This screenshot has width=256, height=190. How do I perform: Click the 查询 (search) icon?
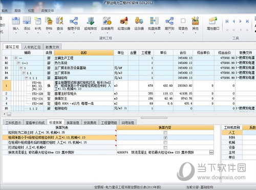click(60, 21)
